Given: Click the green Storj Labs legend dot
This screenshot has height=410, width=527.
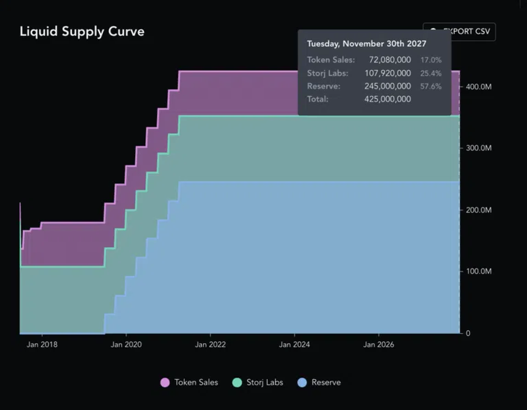Looking at the screenshot, I should [x=237, y=383].
